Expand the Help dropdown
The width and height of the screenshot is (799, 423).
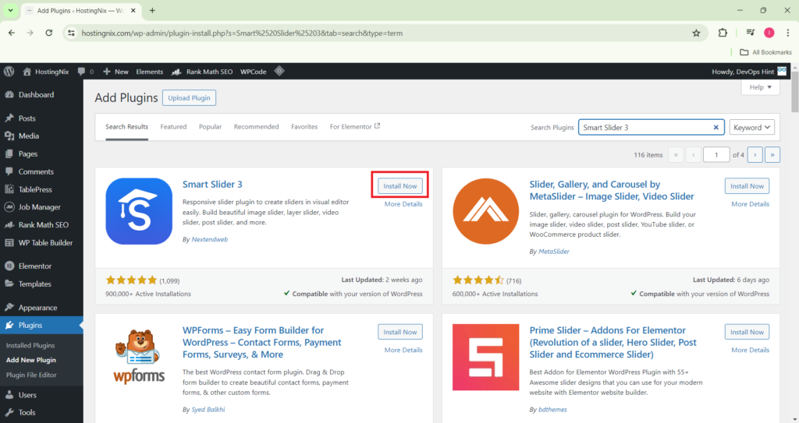coord(760,87)
